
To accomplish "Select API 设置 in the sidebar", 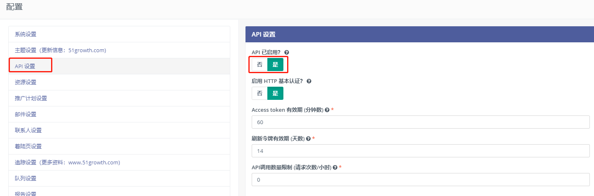I will (25, 66).
